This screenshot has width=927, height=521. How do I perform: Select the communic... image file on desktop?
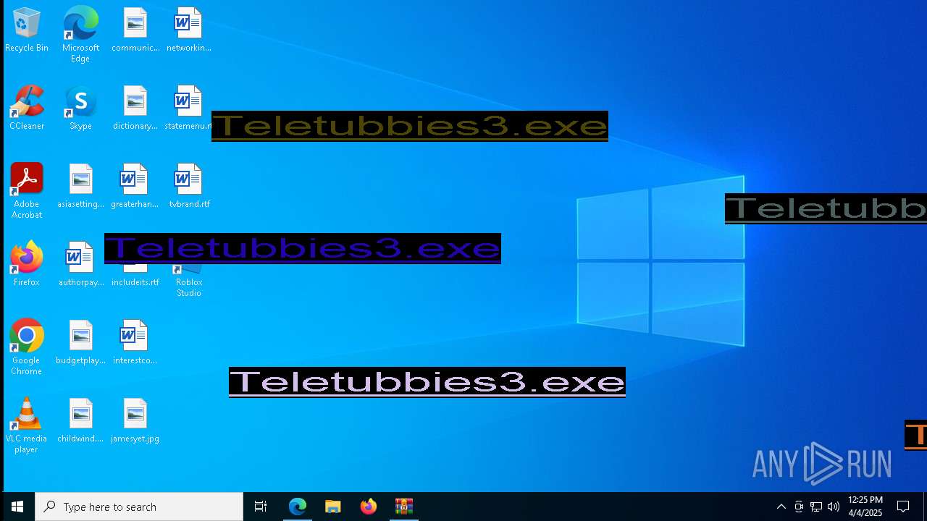[x=135, y=30]
